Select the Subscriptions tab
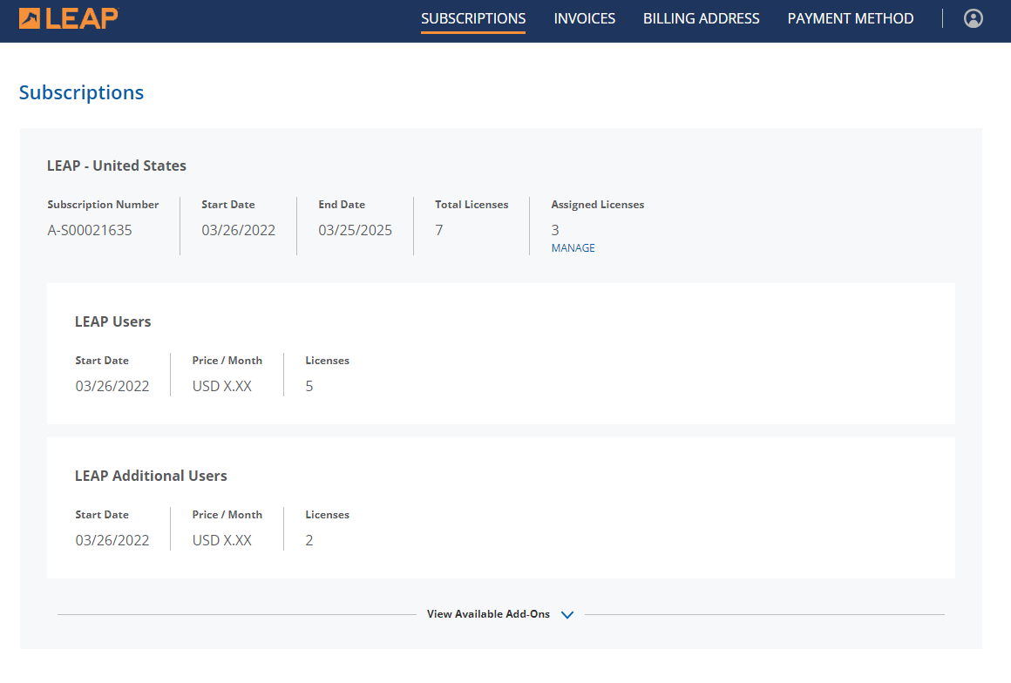 [472, 18]
